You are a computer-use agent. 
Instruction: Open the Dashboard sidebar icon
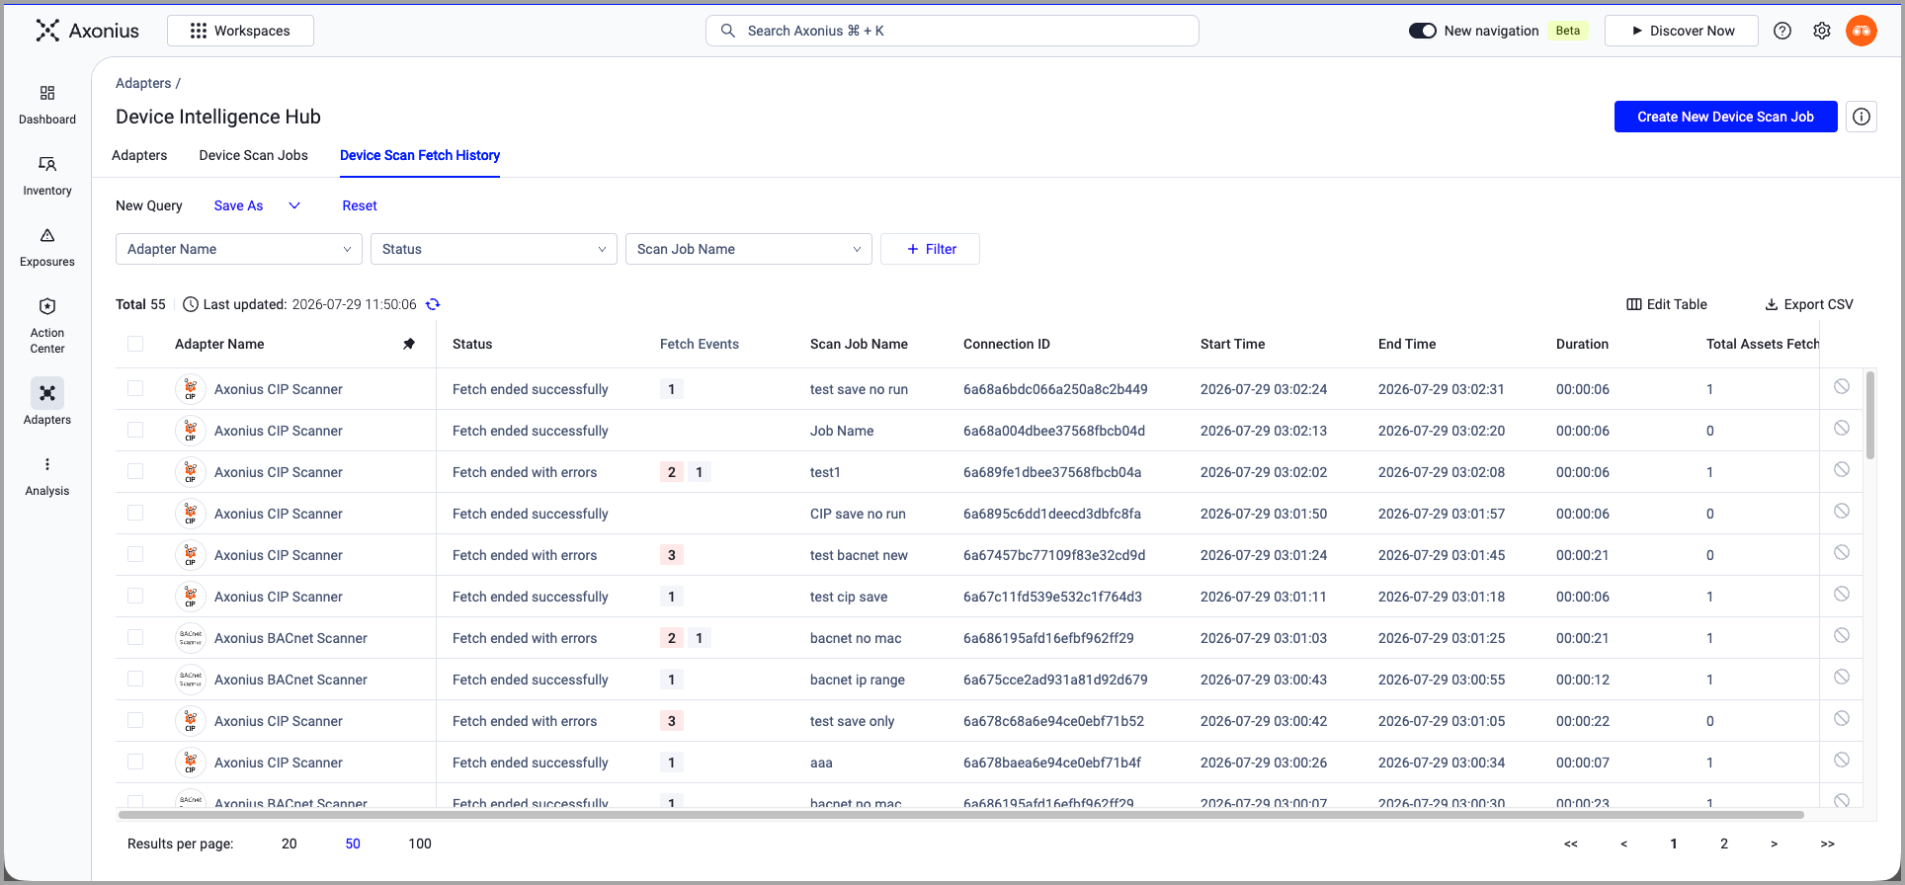(x=47, y=93)
